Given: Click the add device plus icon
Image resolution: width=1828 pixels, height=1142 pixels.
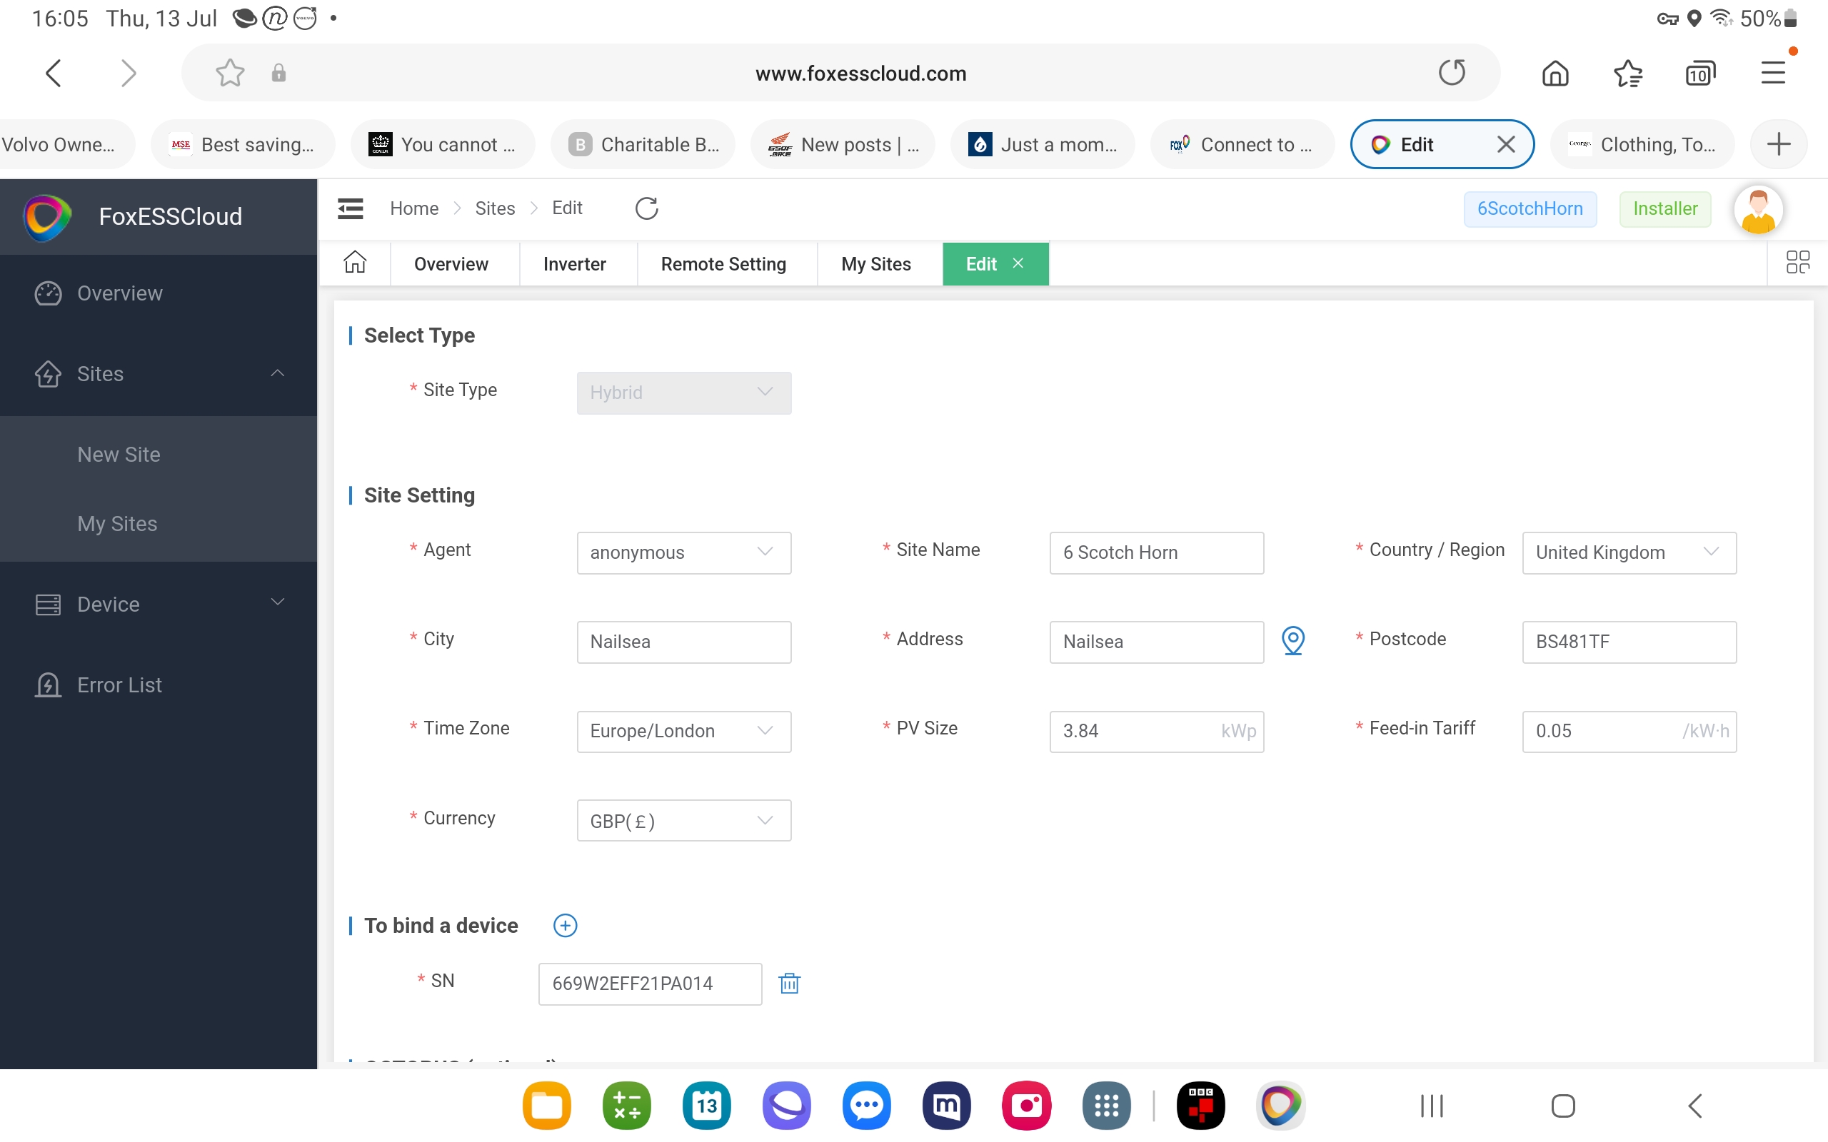Looking at the screenshot, I should 565,925.
